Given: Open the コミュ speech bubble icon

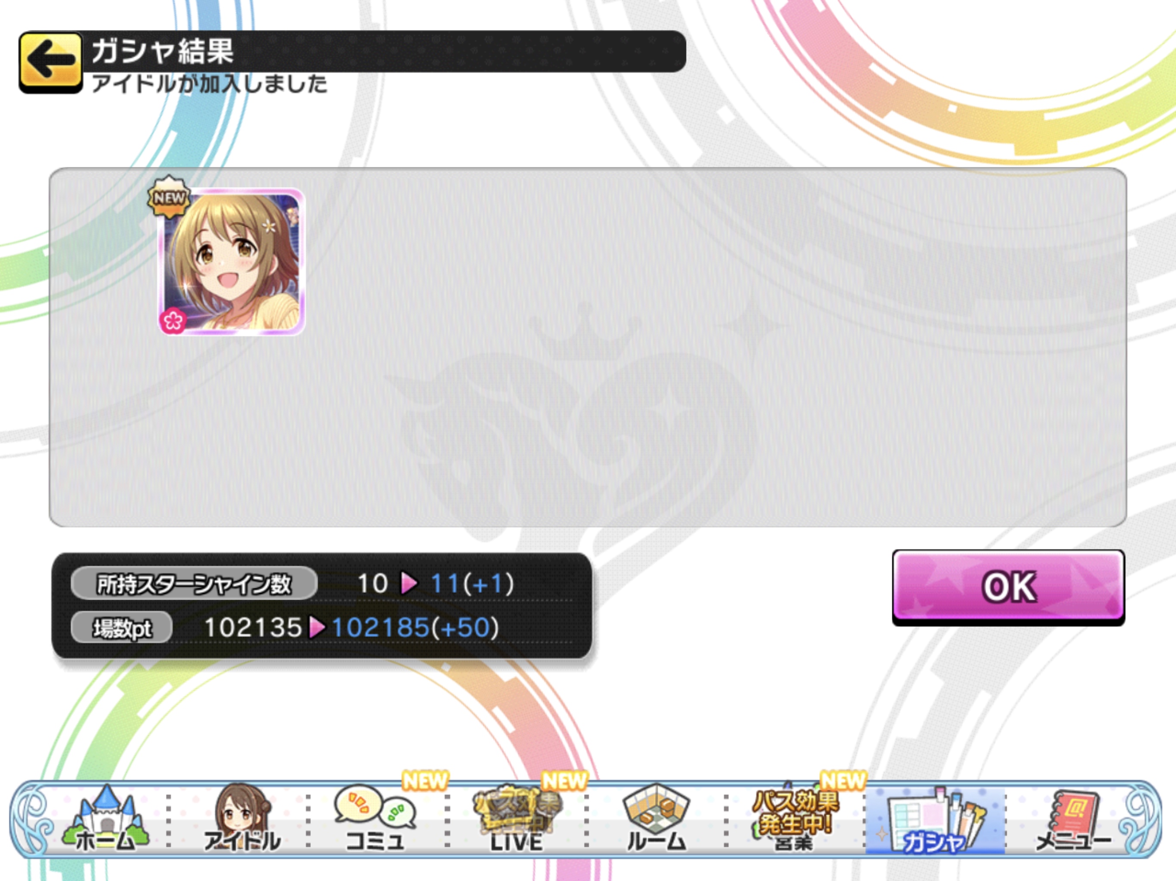Looking at the screenshot, I should (x=375, y=819).
